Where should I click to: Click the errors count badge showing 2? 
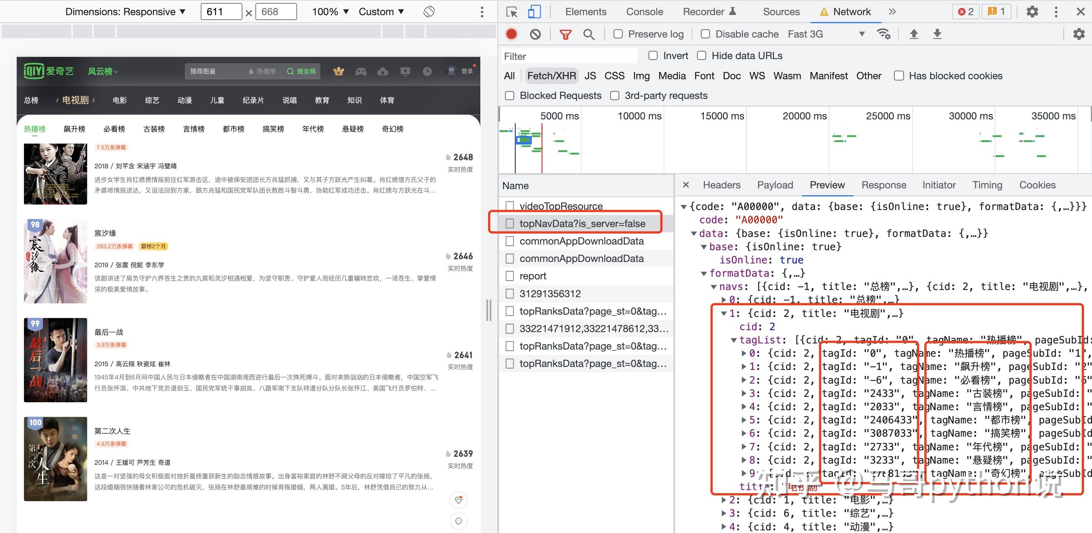click(965, 12)
